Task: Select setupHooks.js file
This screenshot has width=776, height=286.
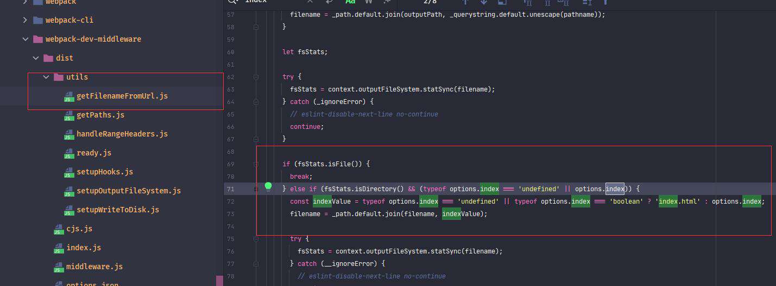Action: (x=105, y=172)
